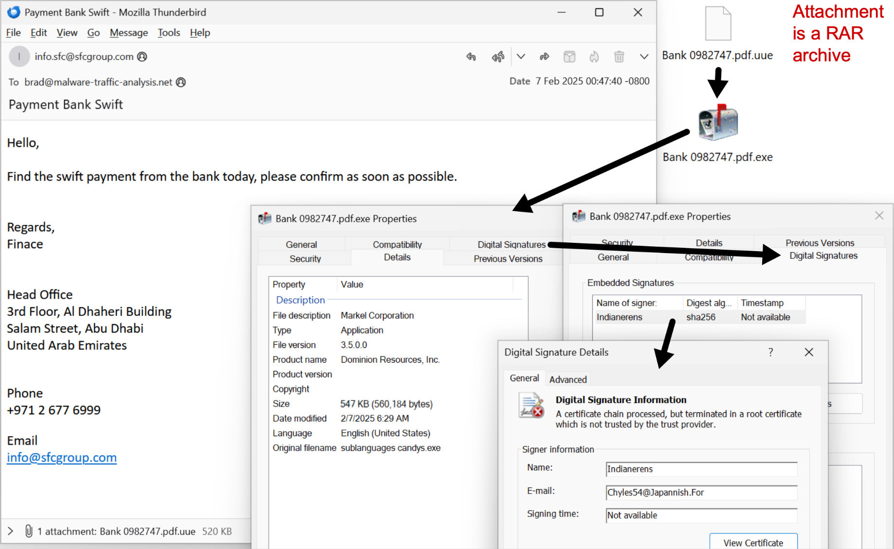
Task: Expand the attachment pane chevron
Action: coord(11,531)
